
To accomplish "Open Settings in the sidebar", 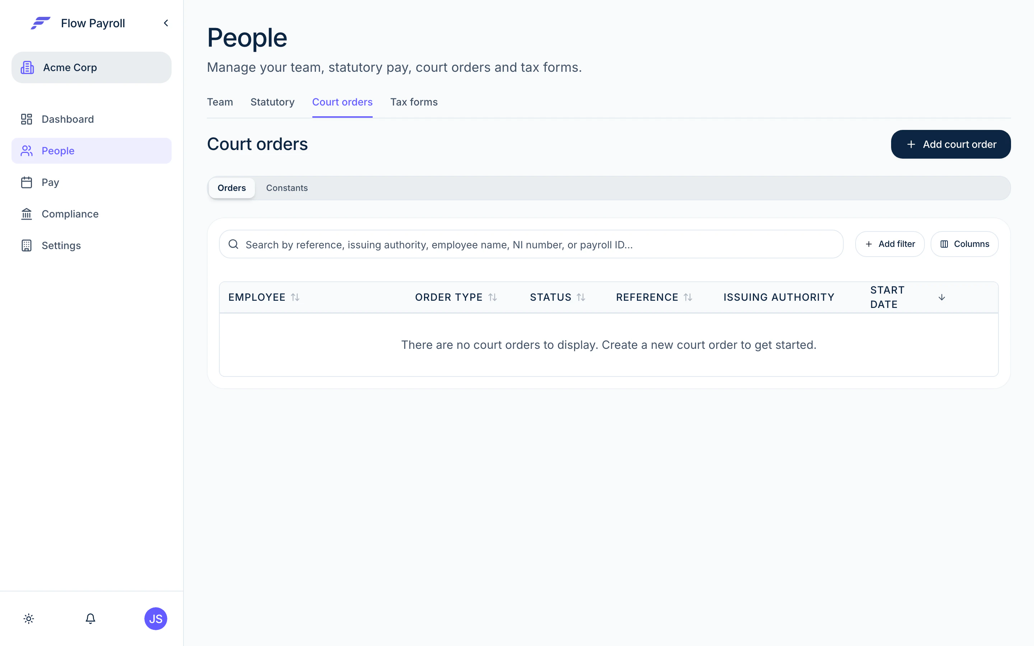I will [92, 246].
